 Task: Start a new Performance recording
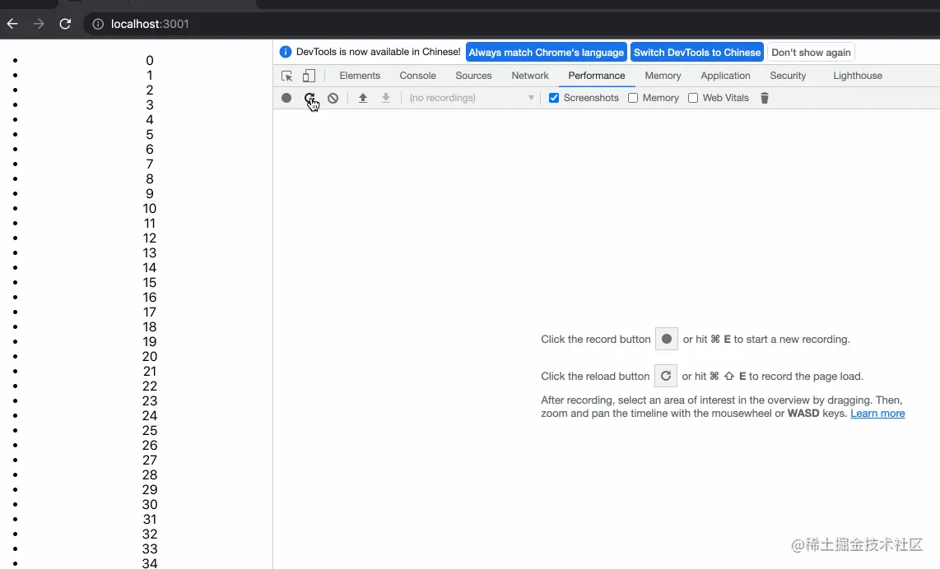(x=286, y=98)
